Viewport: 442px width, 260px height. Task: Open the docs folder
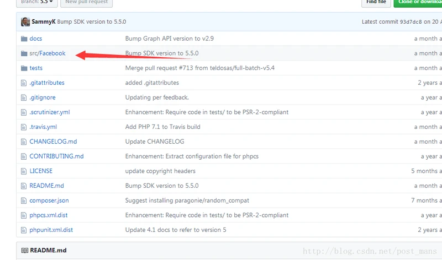(x=36, y=39)
